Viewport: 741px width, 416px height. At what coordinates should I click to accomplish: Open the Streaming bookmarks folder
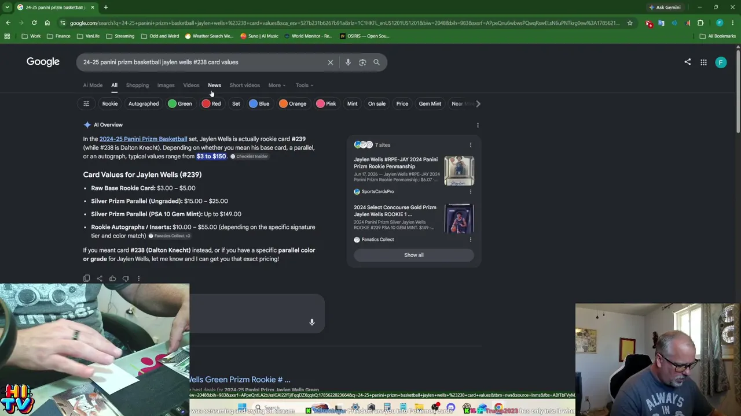point(120,36)
